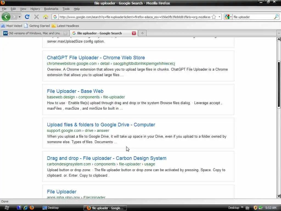Launch Internet Explorer from quick launch

point(26,208)
